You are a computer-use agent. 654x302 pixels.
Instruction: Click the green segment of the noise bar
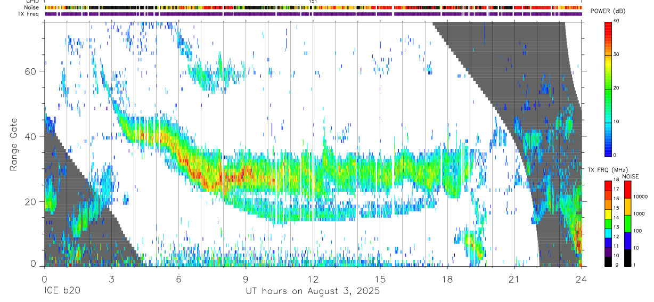pos(627,223)
